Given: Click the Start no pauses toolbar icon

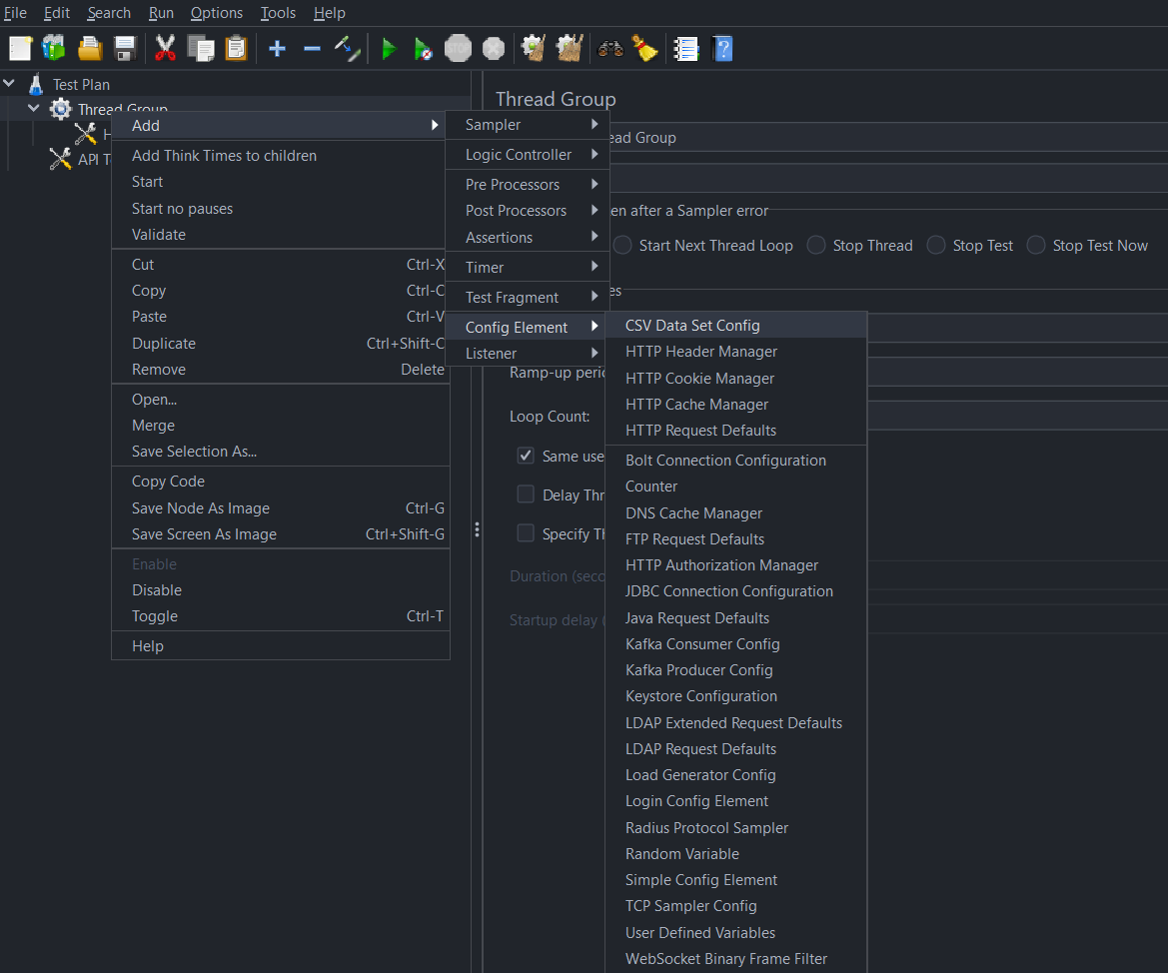Looking at the screenshot, I should [421, 47].
